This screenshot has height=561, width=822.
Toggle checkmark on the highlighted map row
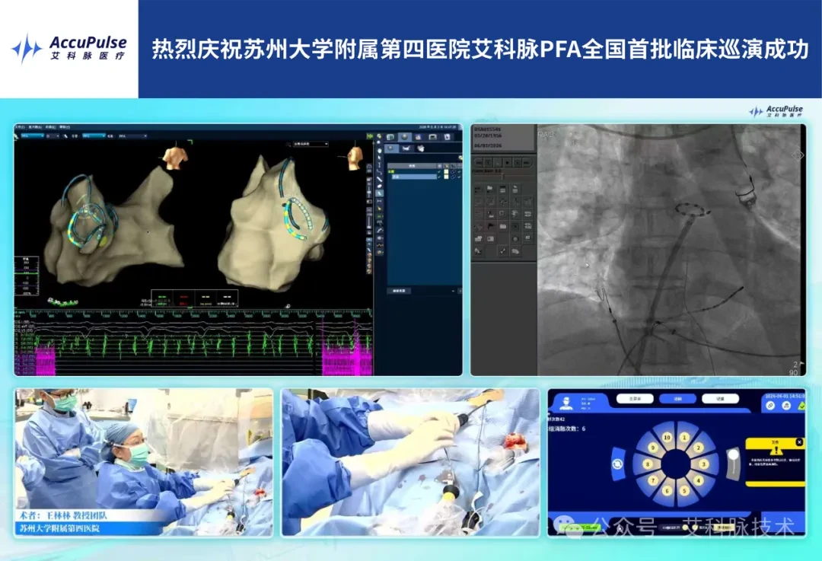pos(439,177)
